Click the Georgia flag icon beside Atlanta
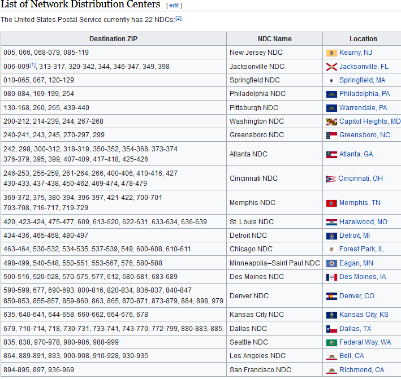The height and width of the screenshot is (379, 401). coord(331,154)
